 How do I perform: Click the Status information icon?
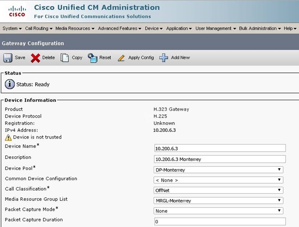click(10, 84)
